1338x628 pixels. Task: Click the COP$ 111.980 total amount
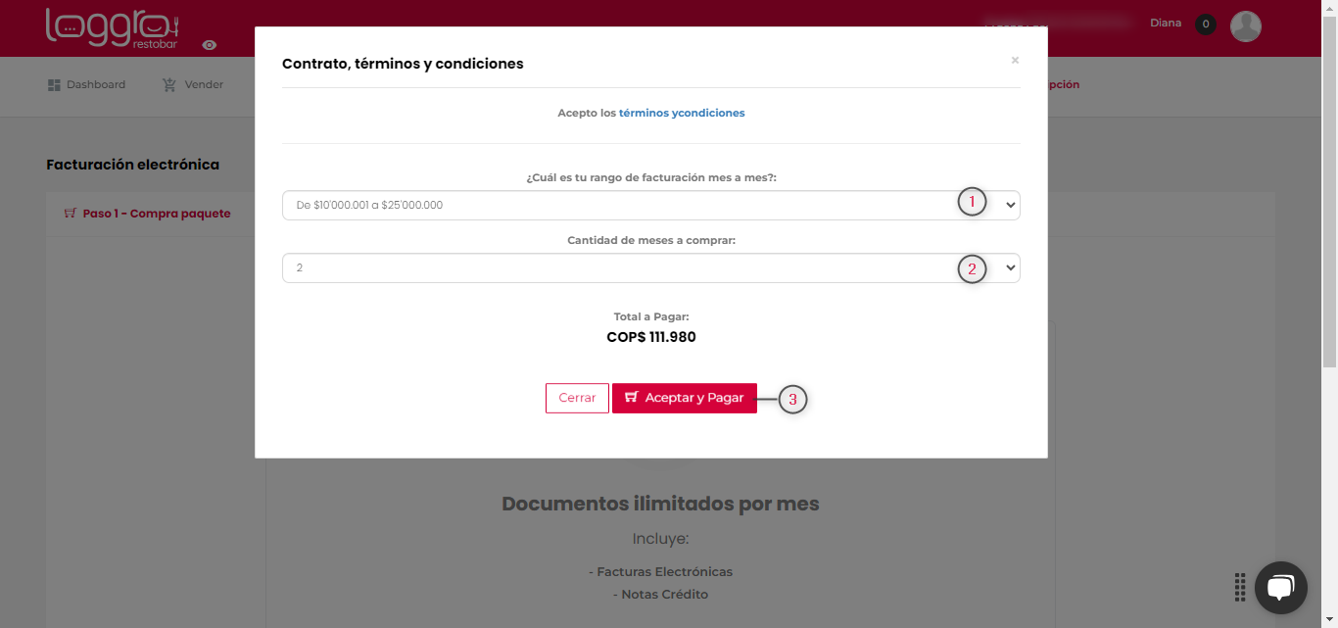point(650,337)
